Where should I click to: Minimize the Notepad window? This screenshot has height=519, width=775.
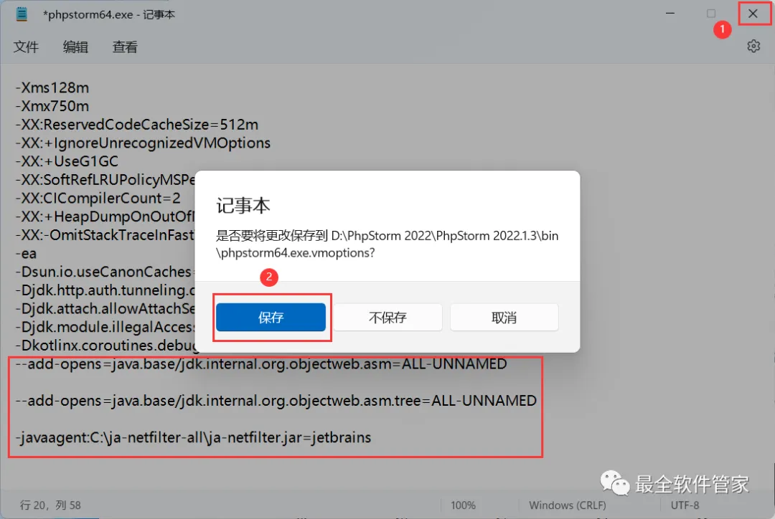(x=670, y=14)
